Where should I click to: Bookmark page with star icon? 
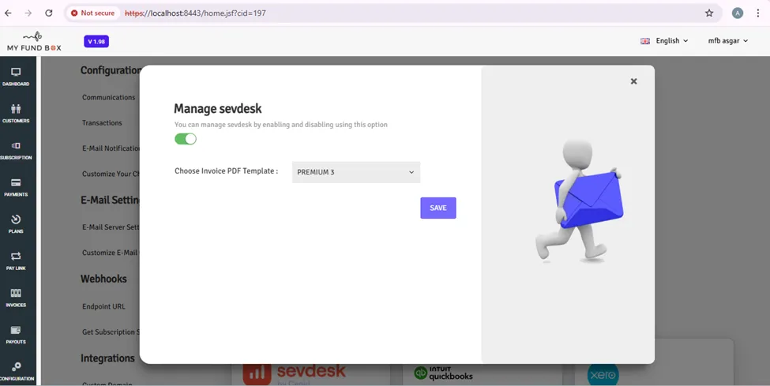point(709,13)
